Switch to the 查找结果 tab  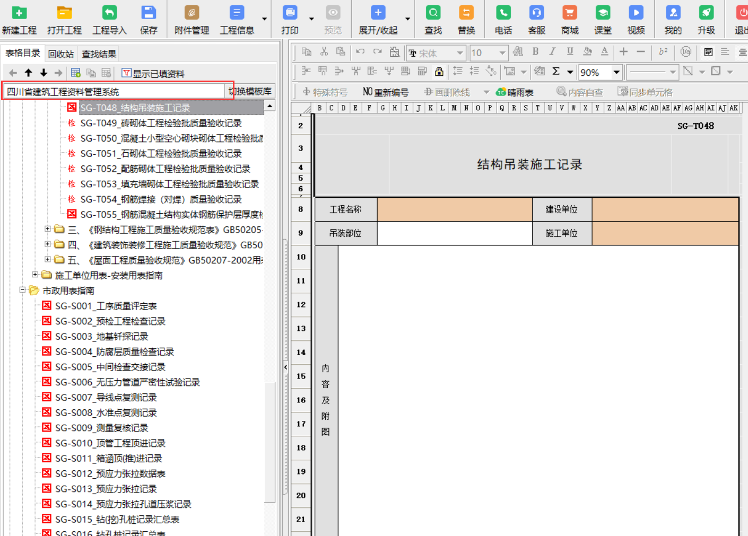coord(99,54)
